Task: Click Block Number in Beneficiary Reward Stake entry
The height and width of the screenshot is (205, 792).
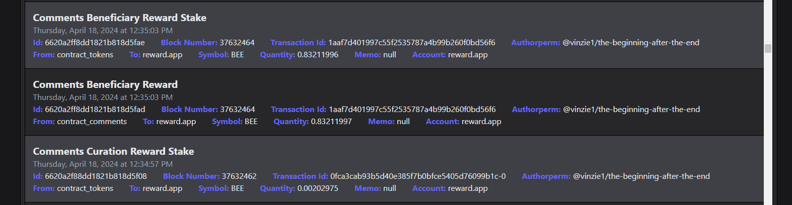Action: tap(237, 43)
